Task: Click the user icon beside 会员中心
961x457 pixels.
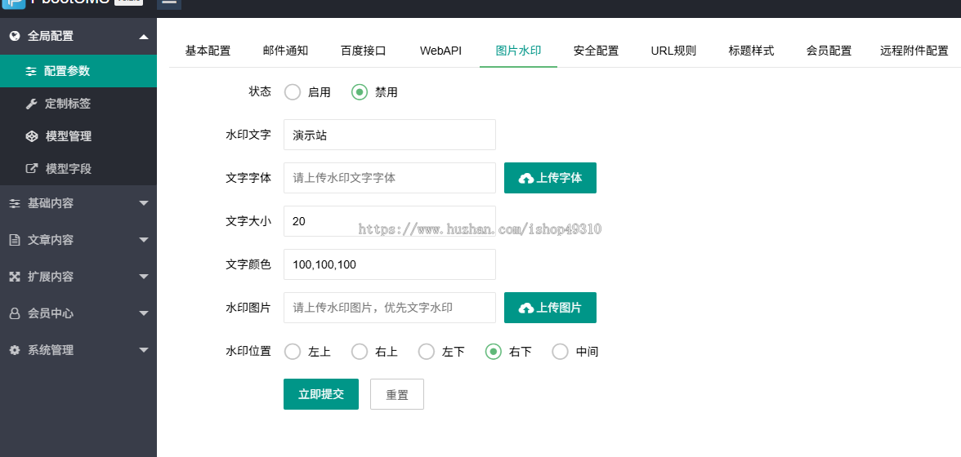Action: [16, 313]
